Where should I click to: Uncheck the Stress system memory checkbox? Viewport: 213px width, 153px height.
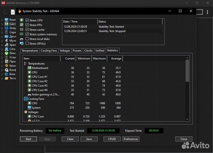[27, 34]
